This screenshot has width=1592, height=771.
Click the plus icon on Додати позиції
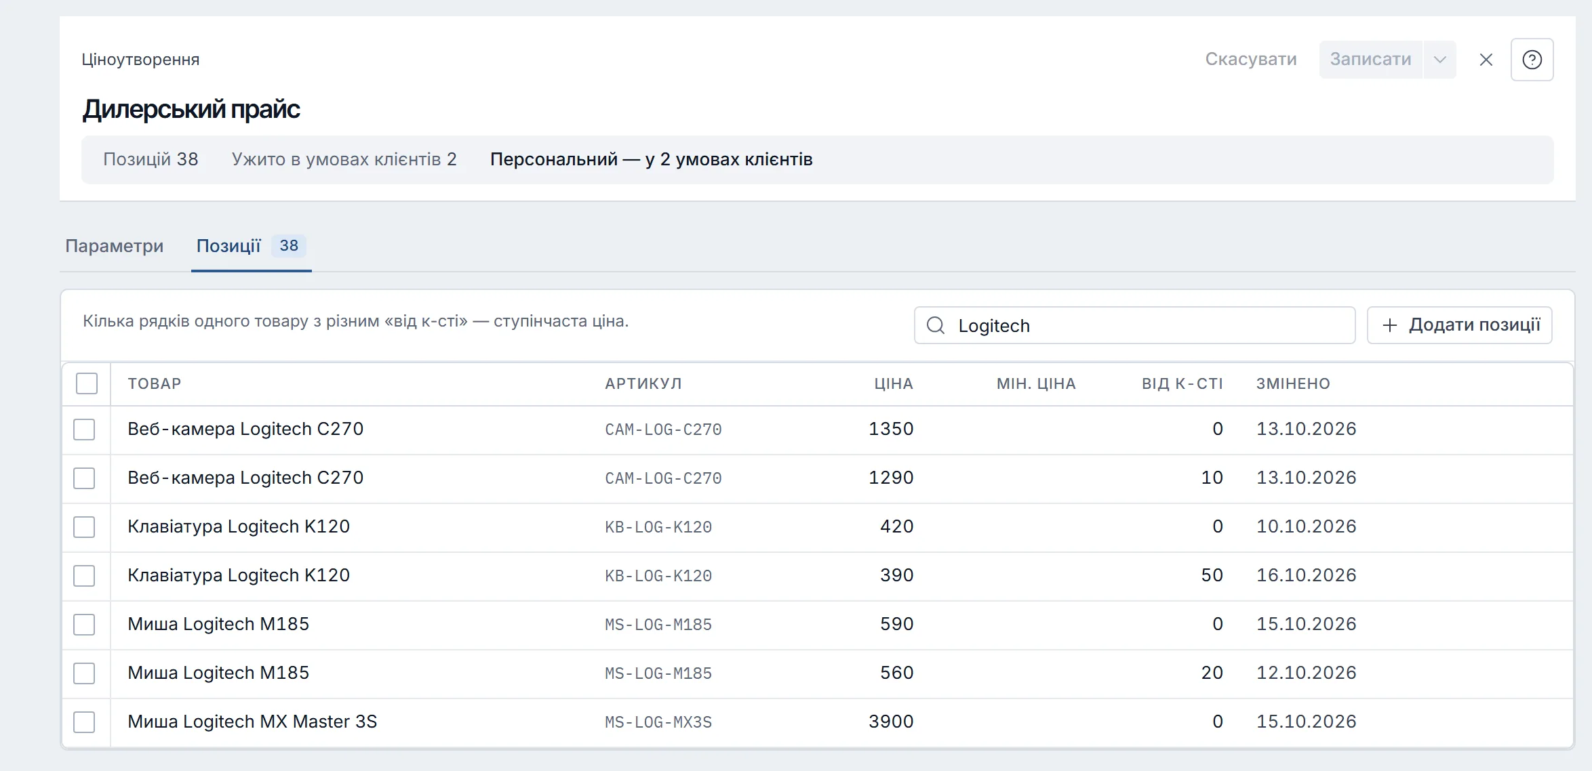(1390, 325)
